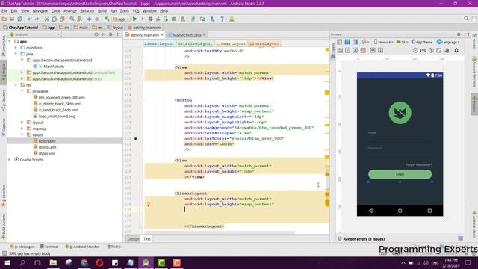
Task: Open the File menu
Action: (4, 11)
